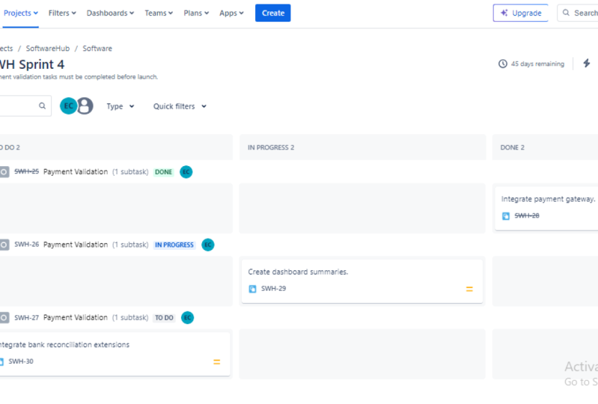Click the DONE status badge on SWH-25
Image resolution: width=598 pixels, height=404 pixels.
(163, 172)
